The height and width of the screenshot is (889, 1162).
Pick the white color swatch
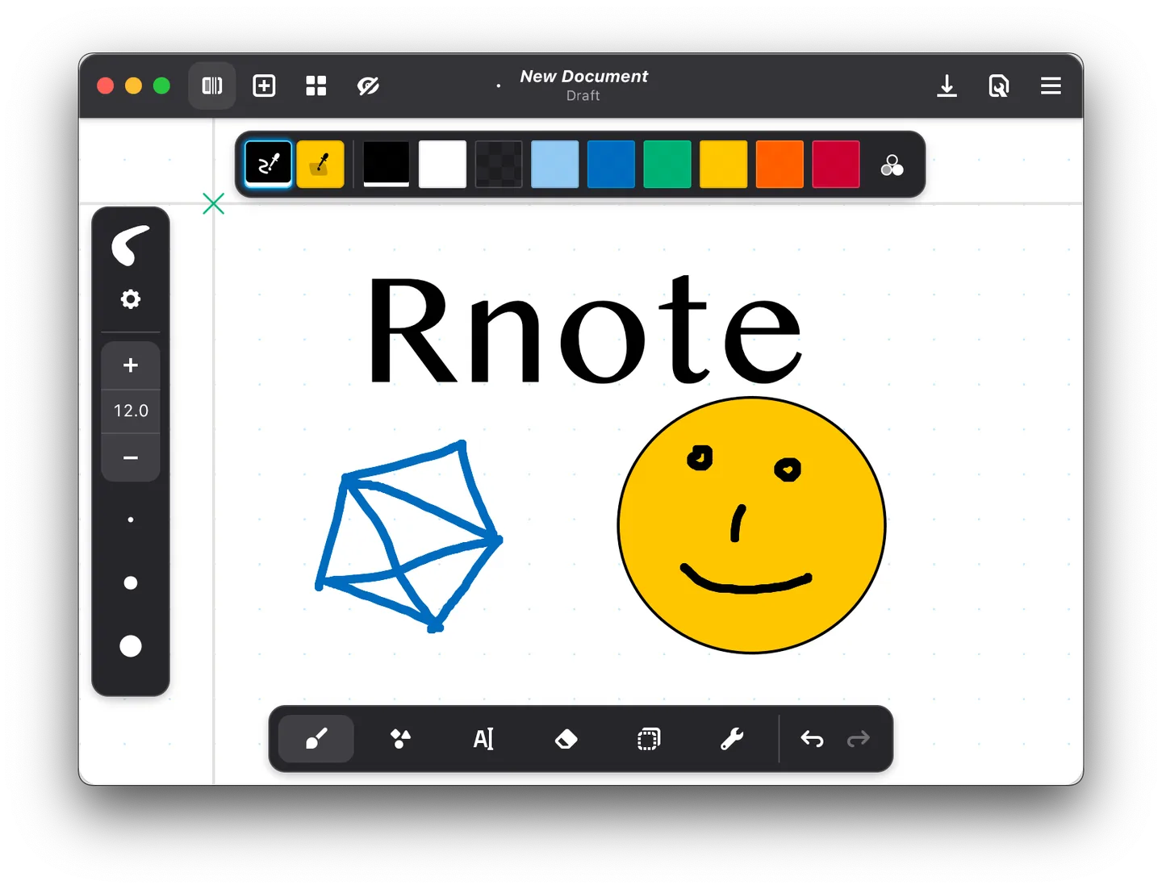click(x=442, y=164)
